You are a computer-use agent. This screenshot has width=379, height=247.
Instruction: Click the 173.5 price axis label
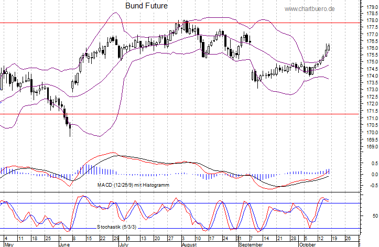pyautogui.click(x=372, y=83)
